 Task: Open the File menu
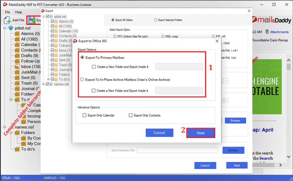(x=7, y=12)
